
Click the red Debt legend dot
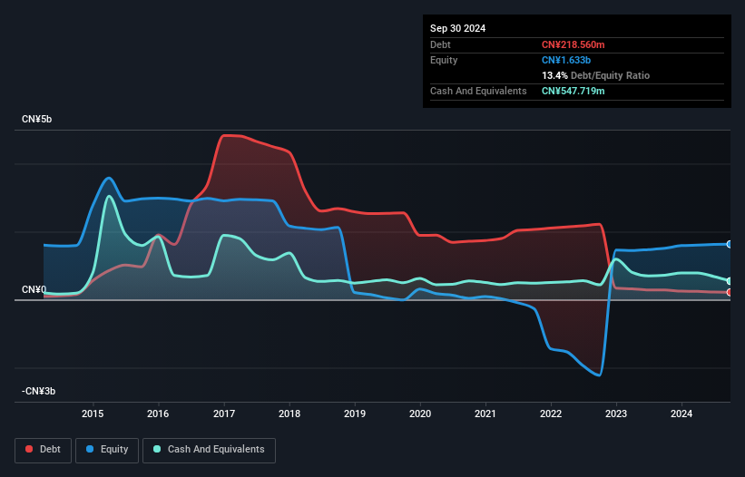(x=29, y=449)
